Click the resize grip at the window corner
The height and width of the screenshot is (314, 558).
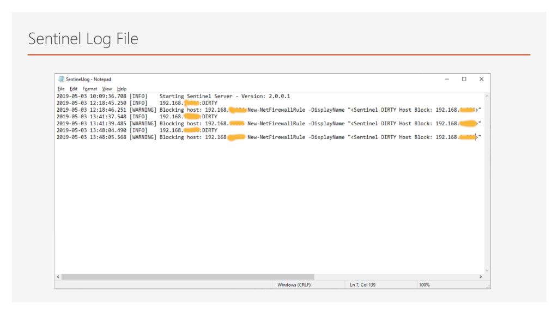pyautogui.click(x=487, y=286)
